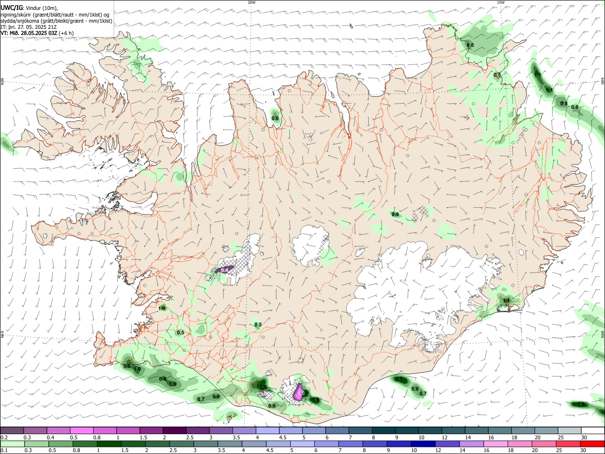Screen dimensions: 605x454
Task: Click the pink snow patch on the southern glacier
Action: pos(299,392)
